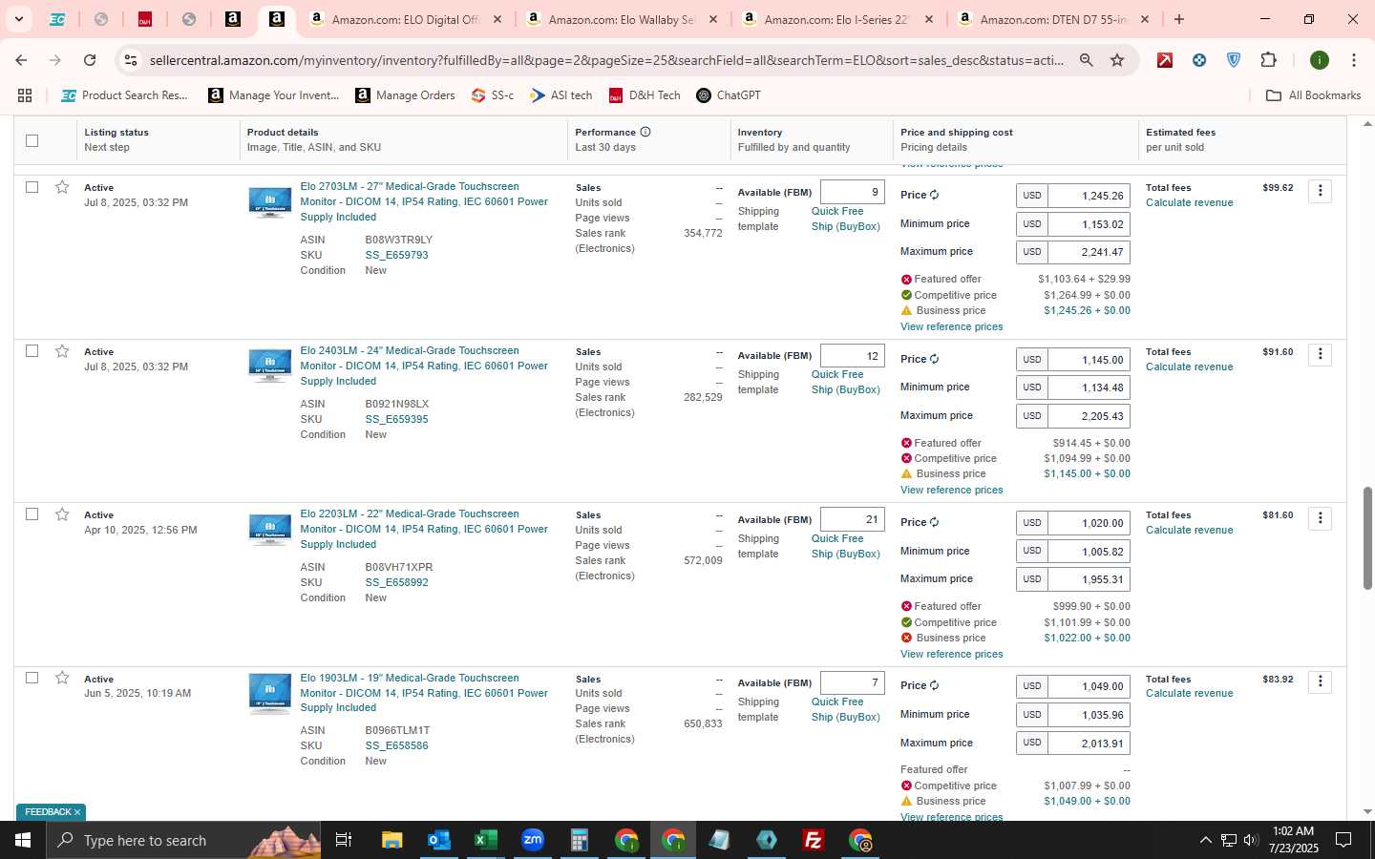The width and height of the screenshot is (1375, 859).
Task: Refresh price icon for Elo 1903LM
Action: (934, 685)
